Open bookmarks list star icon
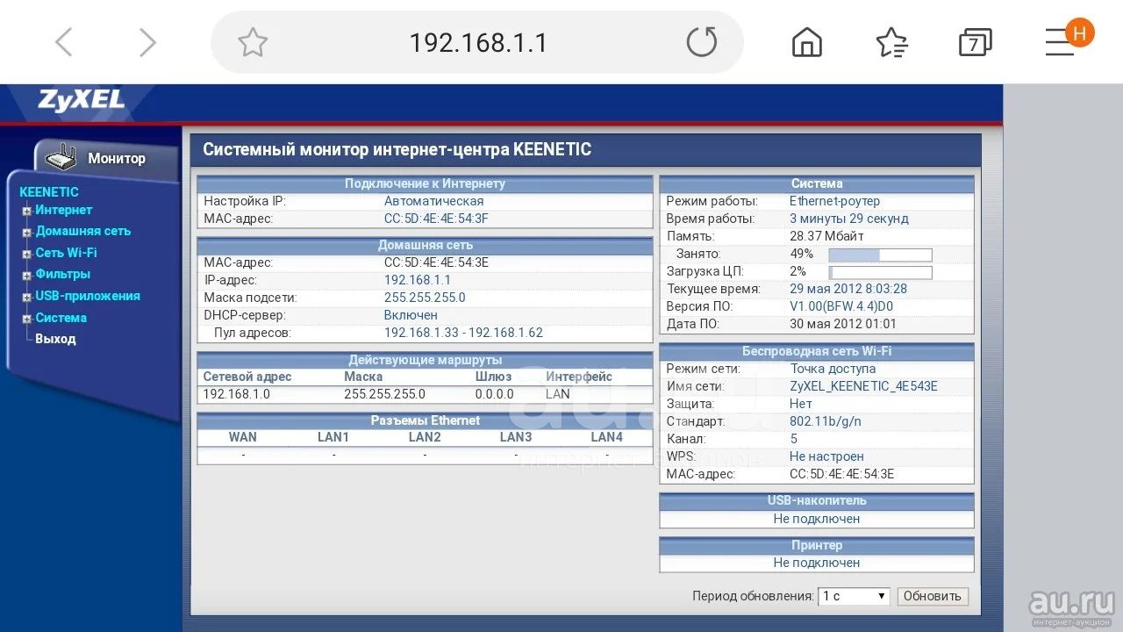This screenshot has height=632, width=1123. click(891, 42)
